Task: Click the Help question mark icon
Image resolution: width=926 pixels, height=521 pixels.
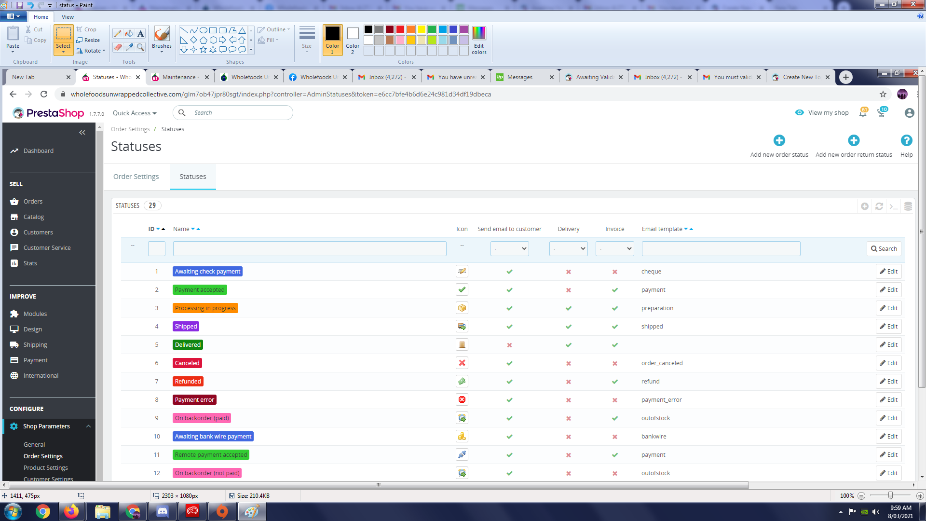Action: click(x=906, y=140)
